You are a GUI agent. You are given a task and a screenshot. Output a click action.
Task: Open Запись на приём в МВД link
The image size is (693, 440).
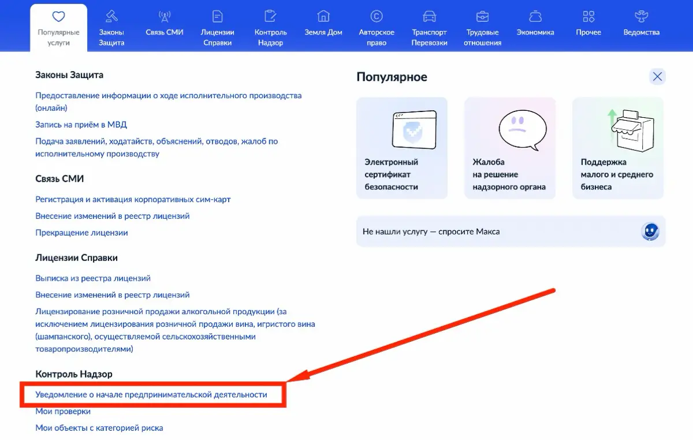pos(81,124)
